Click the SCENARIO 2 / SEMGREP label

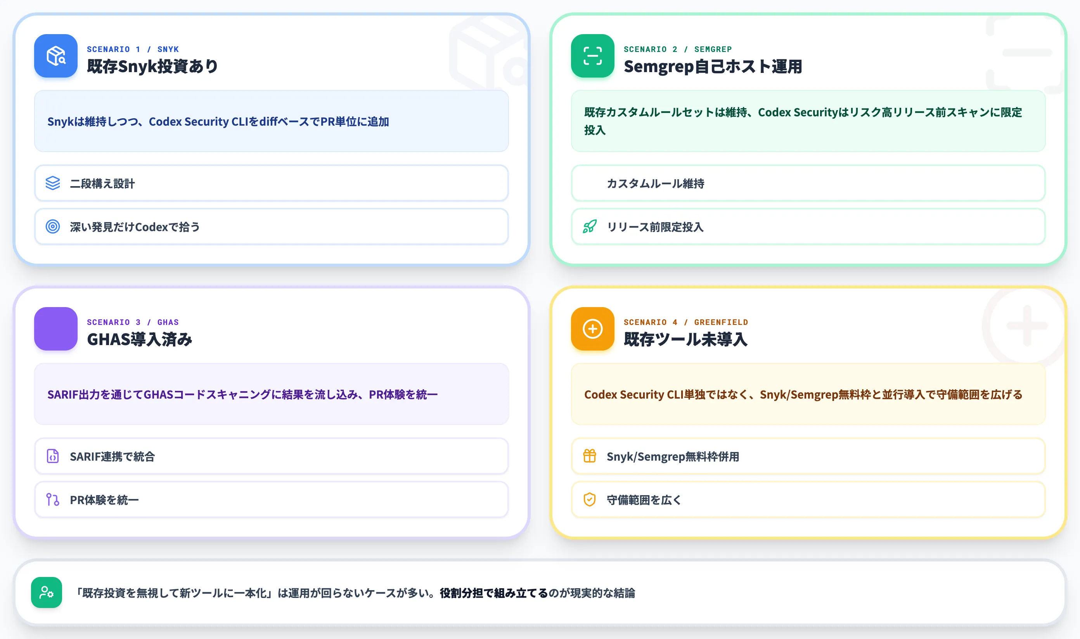click(x=678, y=49)
